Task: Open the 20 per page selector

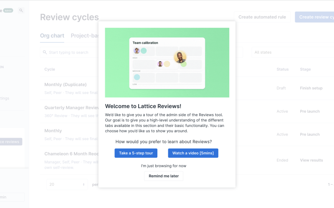Action: (x=67, y=184)
